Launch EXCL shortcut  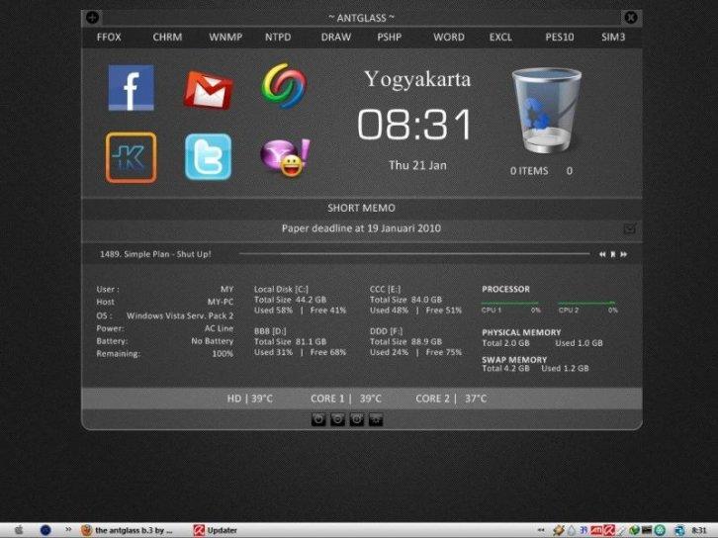[x=500, y=38]
